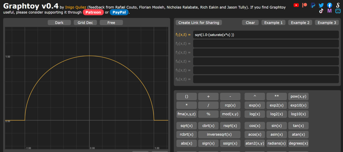Insert log2(x) function
Screen dimensions: 343x152
[x=277, y=114]
